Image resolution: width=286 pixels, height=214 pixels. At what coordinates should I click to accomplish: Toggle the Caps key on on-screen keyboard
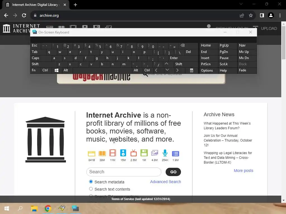pos(40,58)
